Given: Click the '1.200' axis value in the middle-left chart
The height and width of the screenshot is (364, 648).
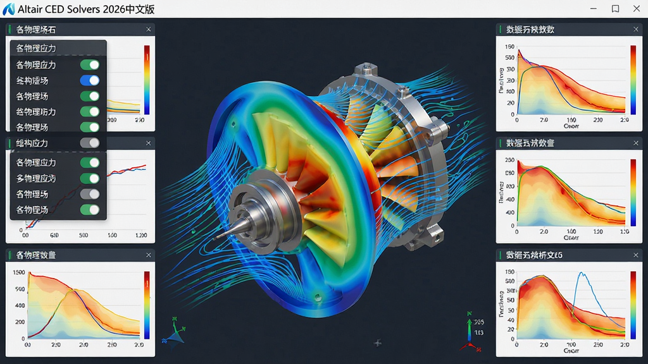Looking at the screenshot, I should click(x=141, y=235).
